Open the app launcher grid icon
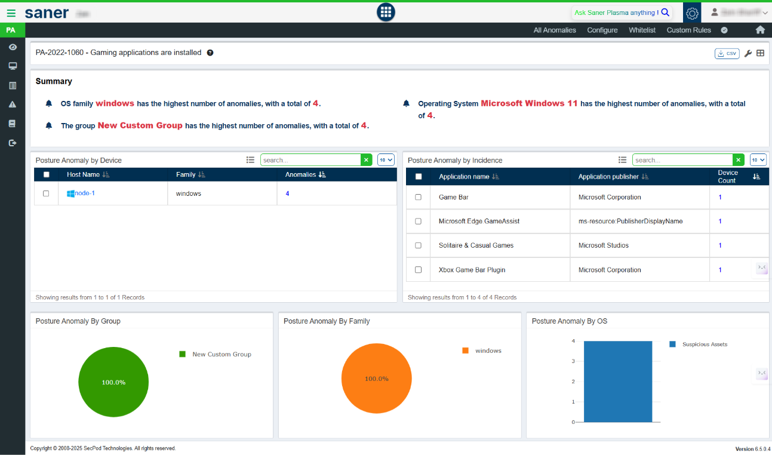Screen dimensions: 772x455 386,12
